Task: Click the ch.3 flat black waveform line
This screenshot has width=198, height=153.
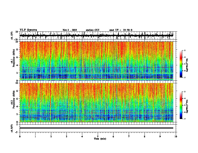Action: [x=96, y=128]
